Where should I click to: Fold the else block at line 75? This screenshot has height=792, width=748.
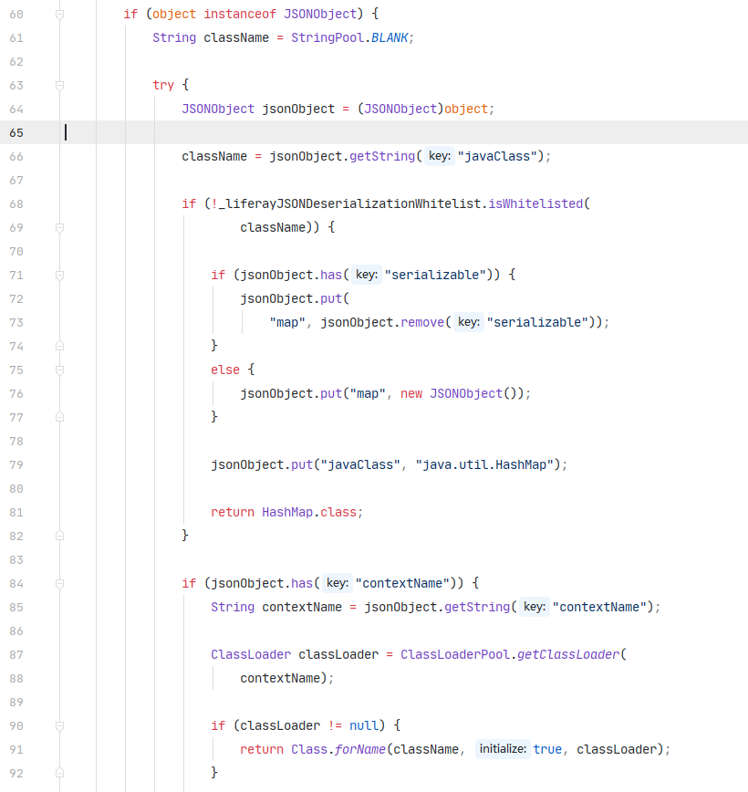(59, 370)
